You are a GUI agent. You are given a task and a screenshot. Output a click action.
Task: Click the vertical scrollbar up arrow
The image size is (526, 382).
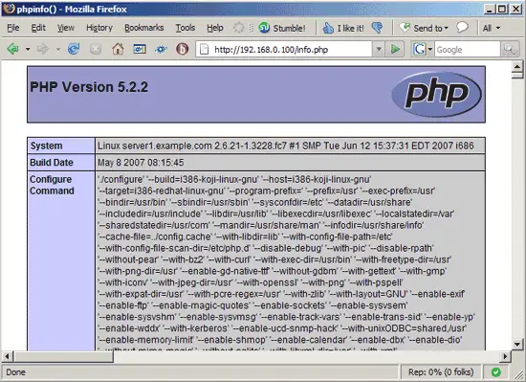(x=517, y=67)
